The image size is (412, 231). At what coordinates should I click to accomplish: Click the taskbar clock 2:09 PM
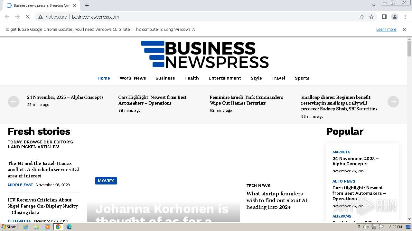click(395, 227)
